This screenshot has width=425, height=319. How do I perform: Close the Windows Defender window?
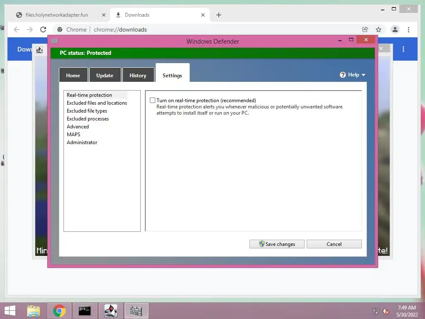pyautogui.click(x=366, y=39)
